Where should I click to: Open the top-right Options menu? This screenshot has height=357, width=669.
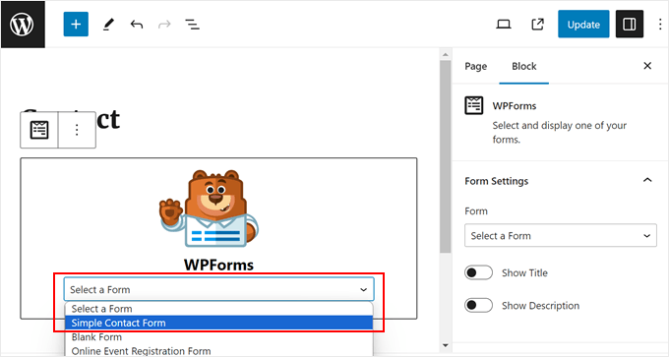(659, 25)
